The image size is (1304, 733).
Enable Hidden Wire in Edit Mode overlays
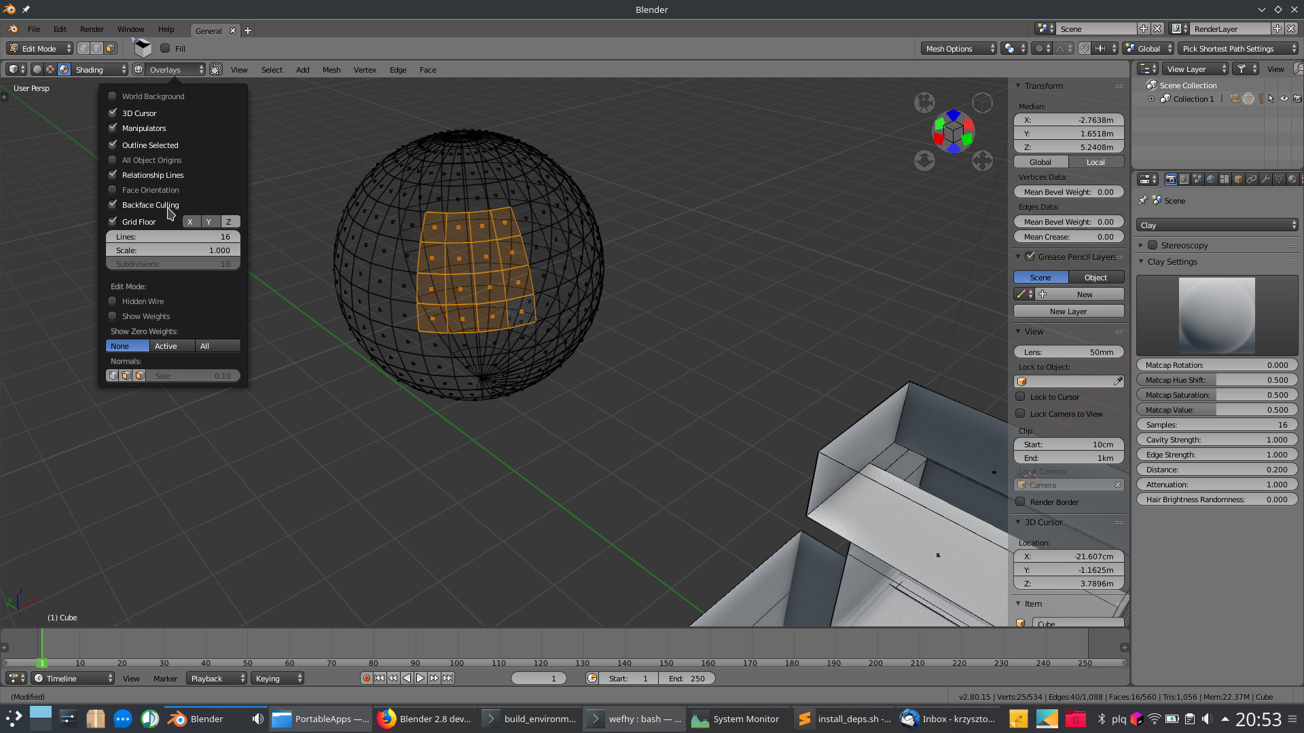[113, 301]
